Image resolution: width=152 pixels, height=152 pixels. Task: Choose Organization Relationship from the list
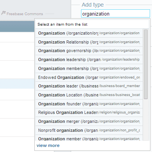(x=89, y=42)
